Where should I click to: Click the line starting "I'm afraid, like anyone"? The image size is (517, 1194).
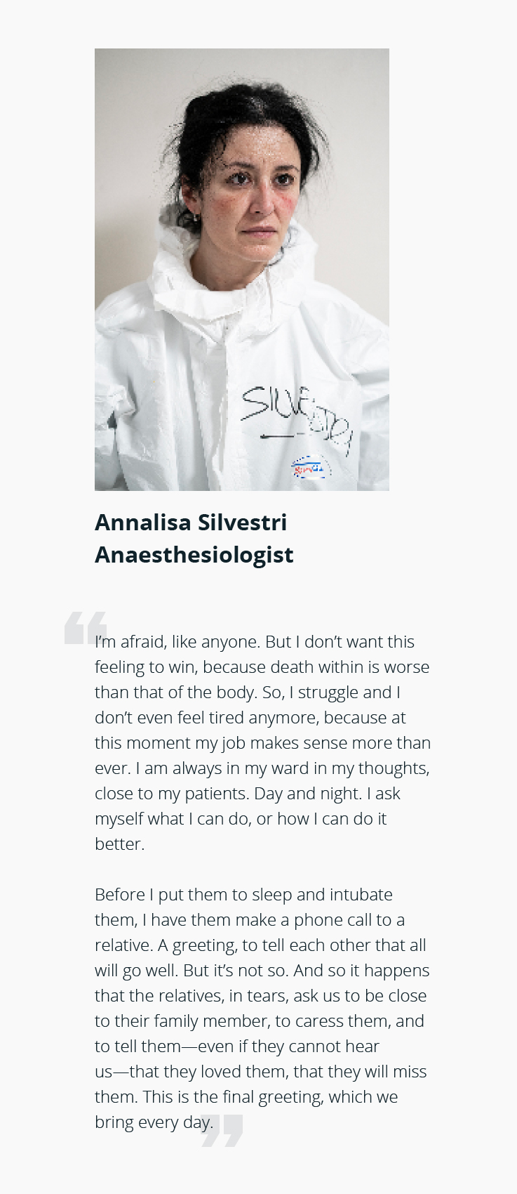(x=255, y=642)
